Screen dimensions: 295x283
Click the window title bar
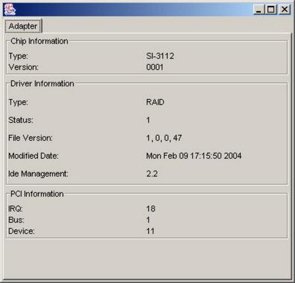132,9
